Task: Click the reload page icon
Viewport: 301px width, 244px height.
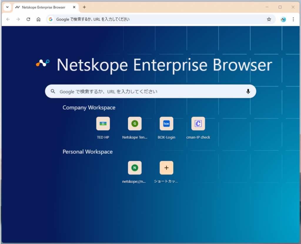Action: tap(28, 19)
